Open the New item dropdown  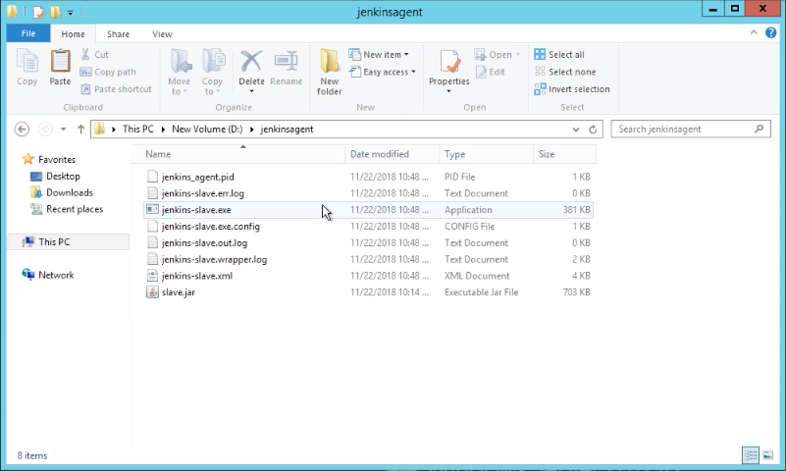(x=379, y=54)
